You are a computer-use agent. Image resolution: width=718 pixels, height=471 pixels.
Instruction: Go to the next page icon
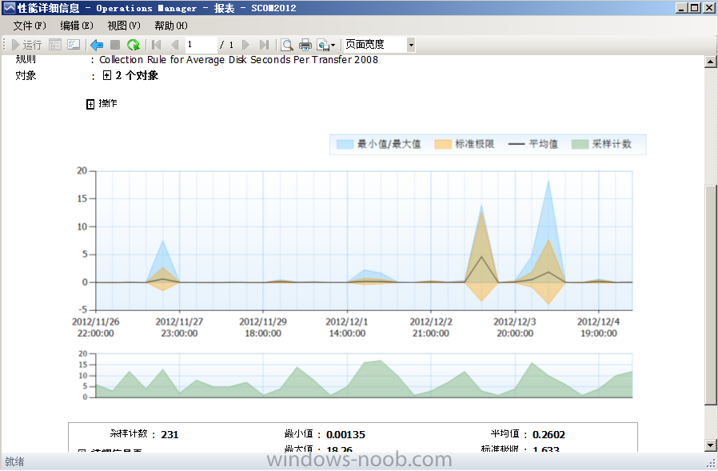coord(245,45)
